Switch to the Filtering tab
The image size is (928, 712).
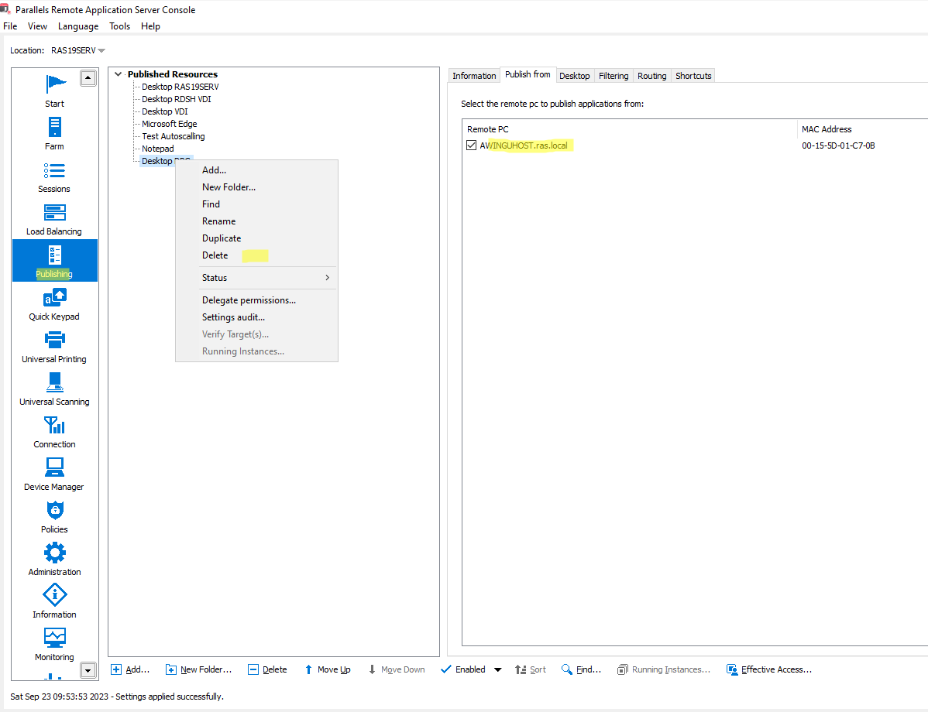614,76
